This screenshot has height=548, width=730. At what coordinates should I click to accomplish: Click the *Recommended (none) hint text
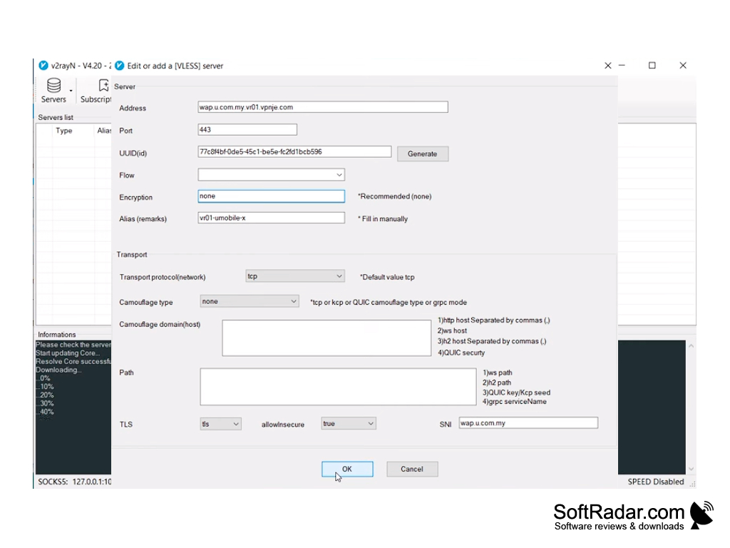tap(394, 196)
